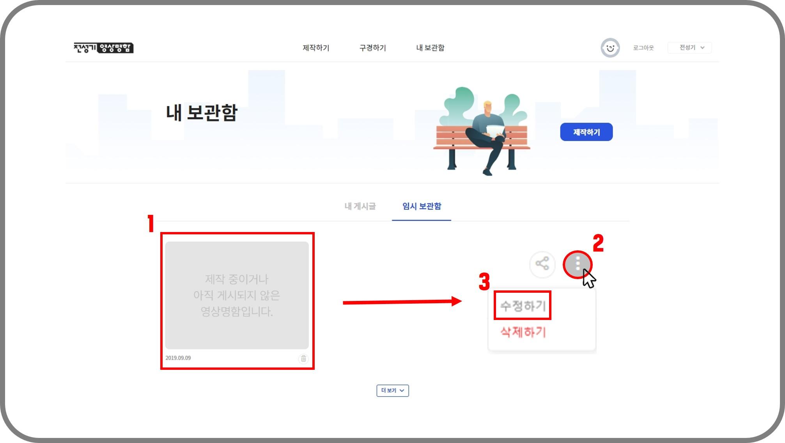Open the 구경하기 navigation menu
Viewport: 785px width, 443px height.
tap(372, 48)
